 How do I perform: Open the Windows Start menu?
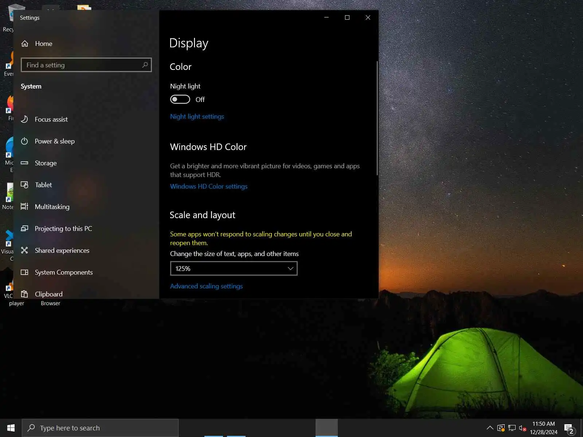(x=11, y=428)
